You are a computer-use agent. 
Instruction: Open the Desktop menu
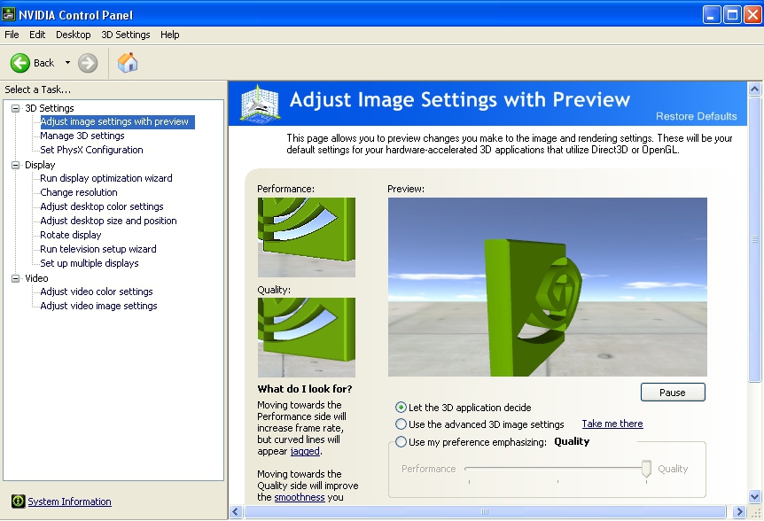pyautogui.click(x=73, y=35)
